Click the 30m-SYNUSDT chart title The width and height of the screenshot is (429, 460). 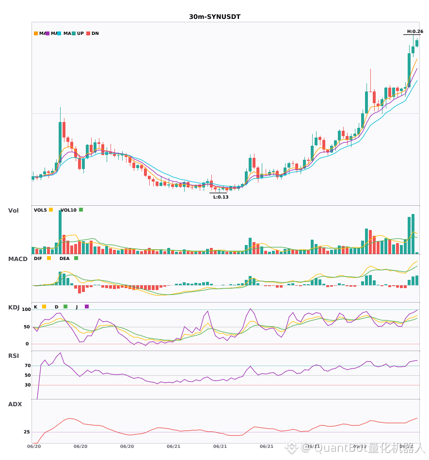(215, 17)
